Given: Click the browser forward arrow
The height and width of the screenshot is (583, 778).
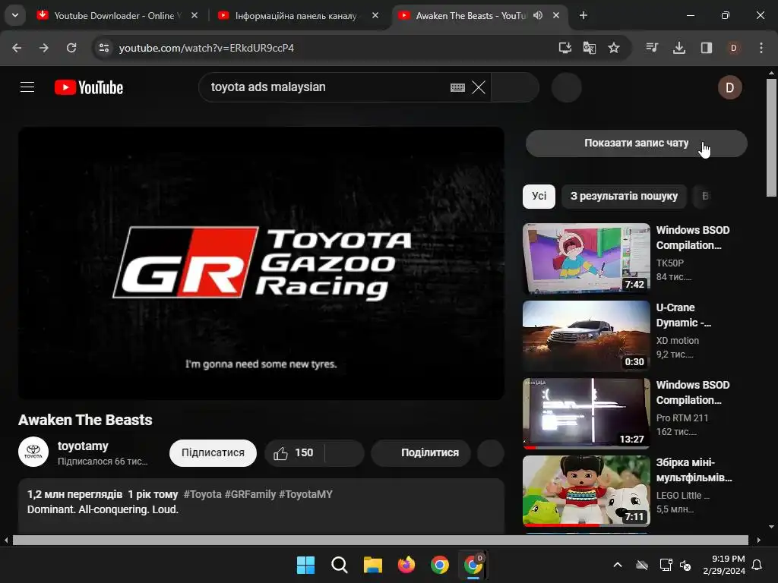Looking at the screenshot, I should click(x=44, y=48).
